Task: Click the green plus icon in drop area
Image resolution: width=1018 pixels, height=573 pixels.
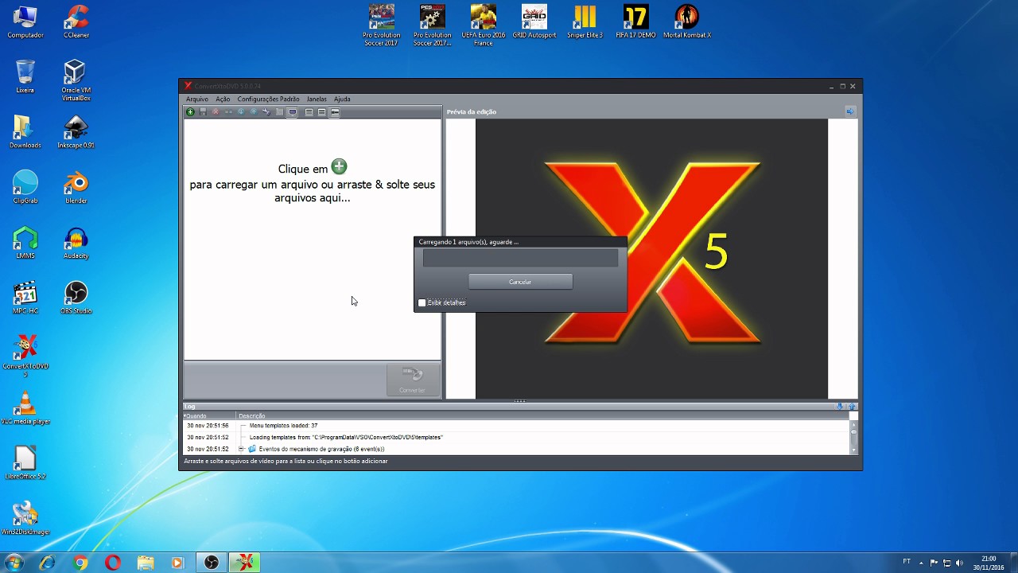Action: 340,166
